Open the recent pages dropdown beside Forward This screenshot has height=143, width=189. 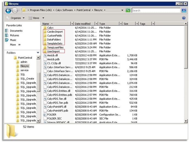tap(19, 10)
